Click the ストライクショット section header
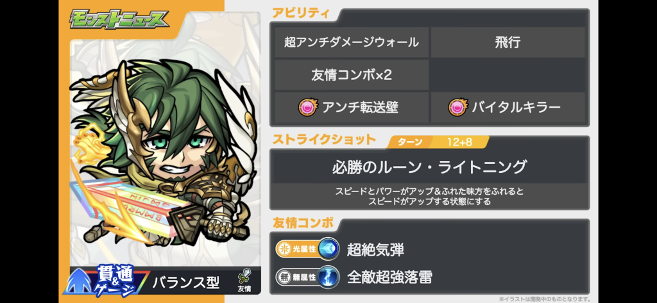The height and width of the screenshot is (303, 657). click(x=324, y=140)
